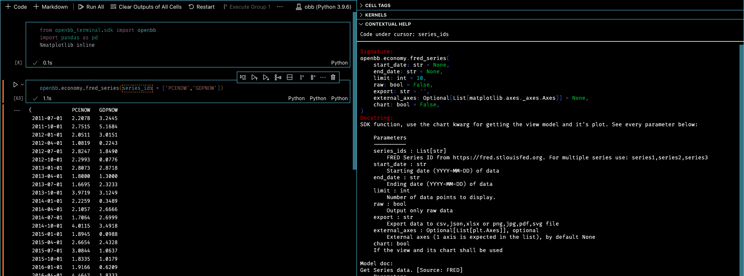Split the cell using split icon
Viewport: 744px width, 276px height.
point(290,77)
